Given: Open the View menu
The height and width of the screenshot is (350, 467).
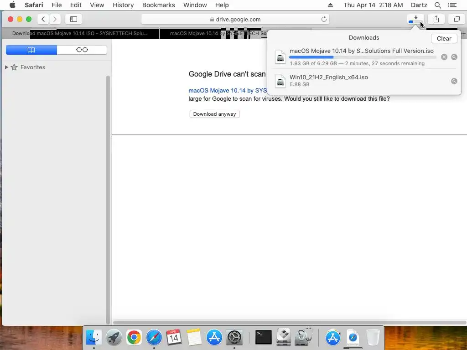Looking at the screenshot, I should point(97,5).
